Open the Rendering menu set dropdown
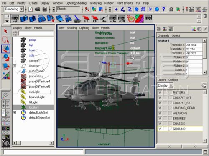The image size is (209, 156). (14, 9)
